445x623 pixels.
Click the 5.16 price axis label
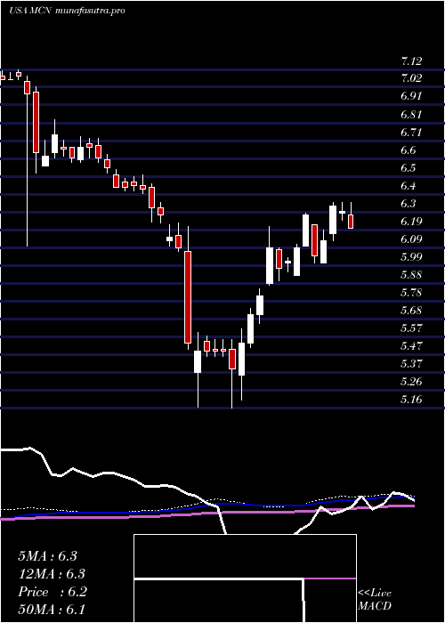click(411, 400)
